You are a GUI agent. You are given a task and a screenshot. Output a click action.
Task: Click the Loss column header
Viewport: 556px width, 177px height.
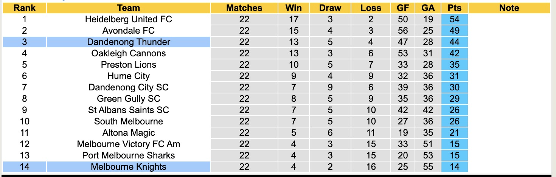tap(370, 8)
